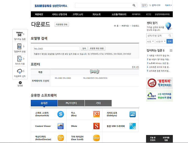
Task: Click the 흑백레이저 프린터 category cell
Action: [x=40, y=81]
